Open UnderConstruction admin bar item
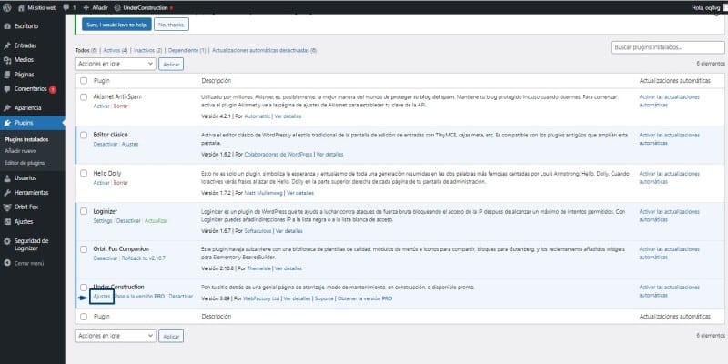The image size is (728, 364). click(144, 8)
